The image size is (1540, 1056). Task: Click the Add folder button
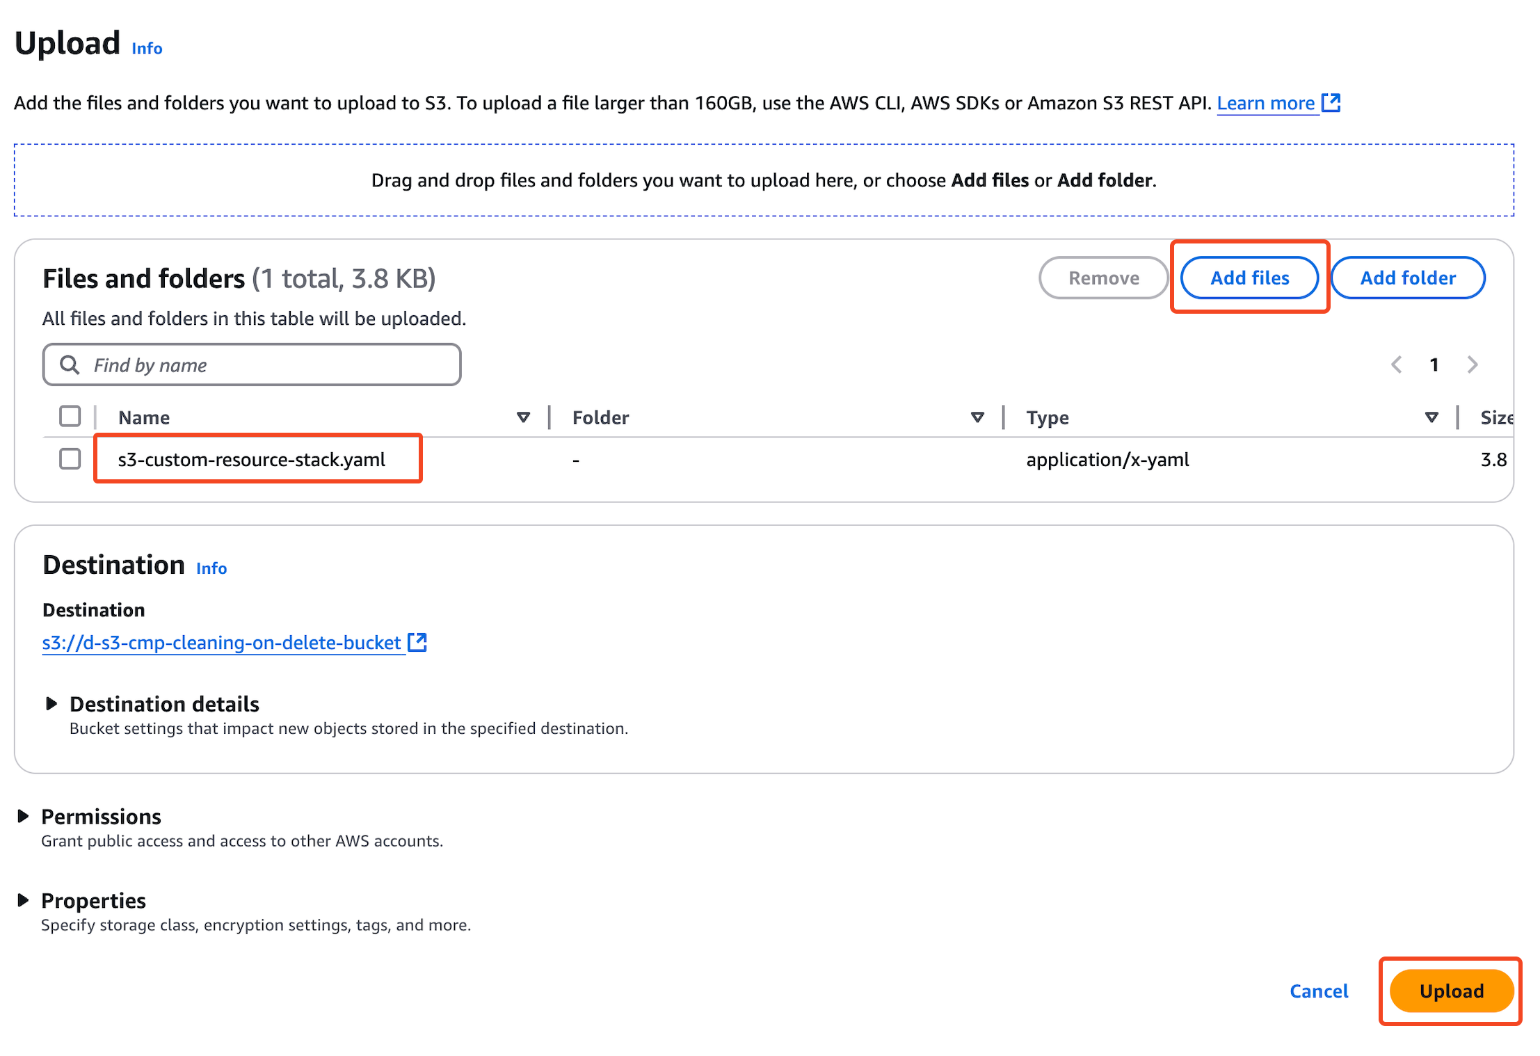[1407, 278]
